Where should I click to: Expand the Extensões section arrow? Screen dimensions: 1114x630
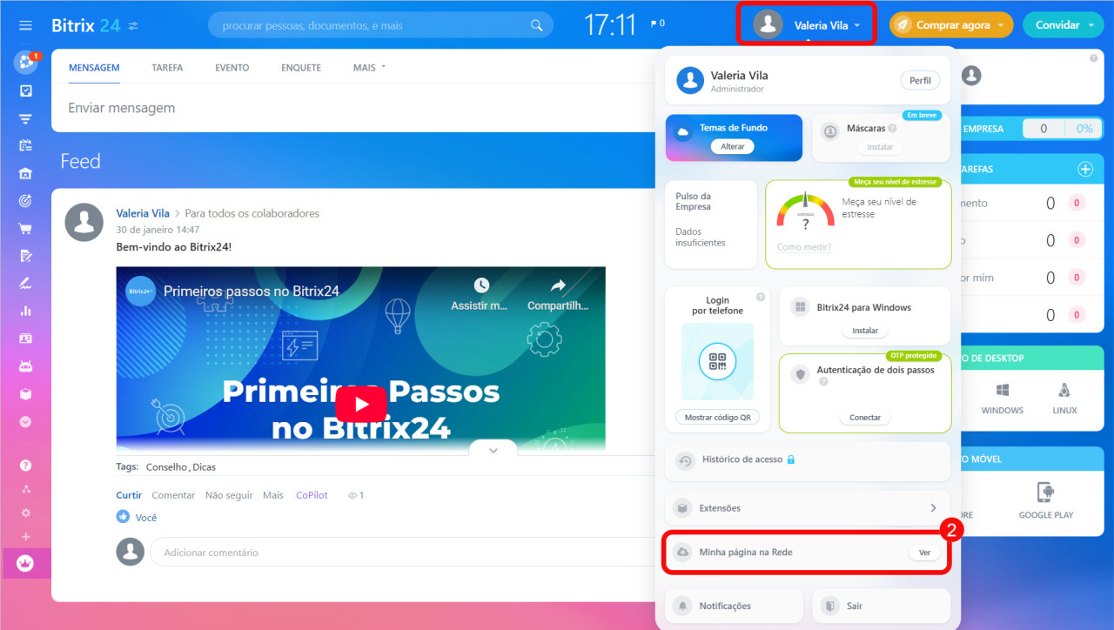(x=933, y=508)
